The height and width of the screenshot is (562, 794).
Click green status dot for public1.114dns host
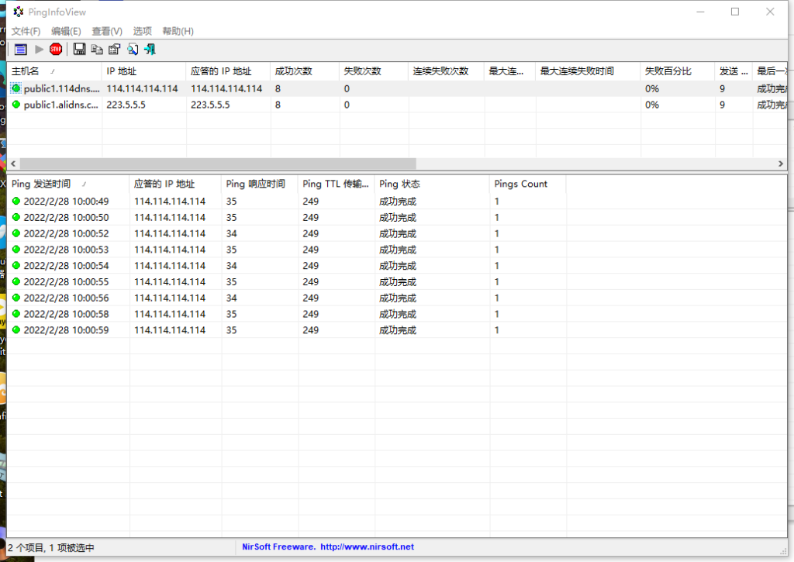tap(16, 88)
